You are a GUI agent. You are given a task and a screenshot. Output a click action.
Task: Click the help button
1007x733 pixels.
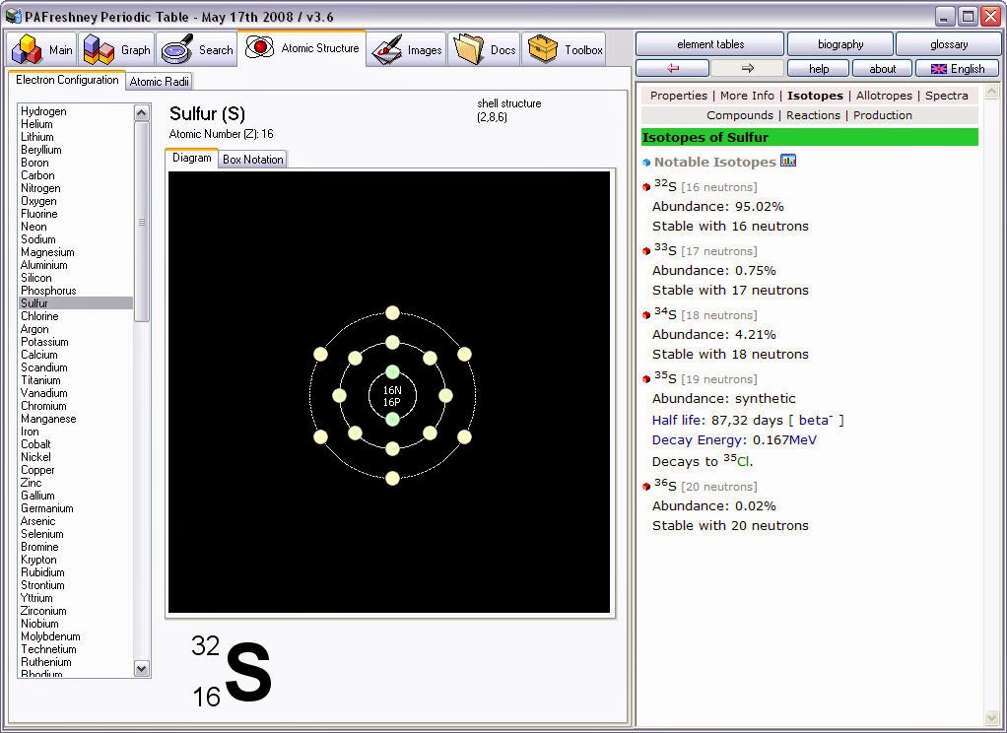coord(818,68)
